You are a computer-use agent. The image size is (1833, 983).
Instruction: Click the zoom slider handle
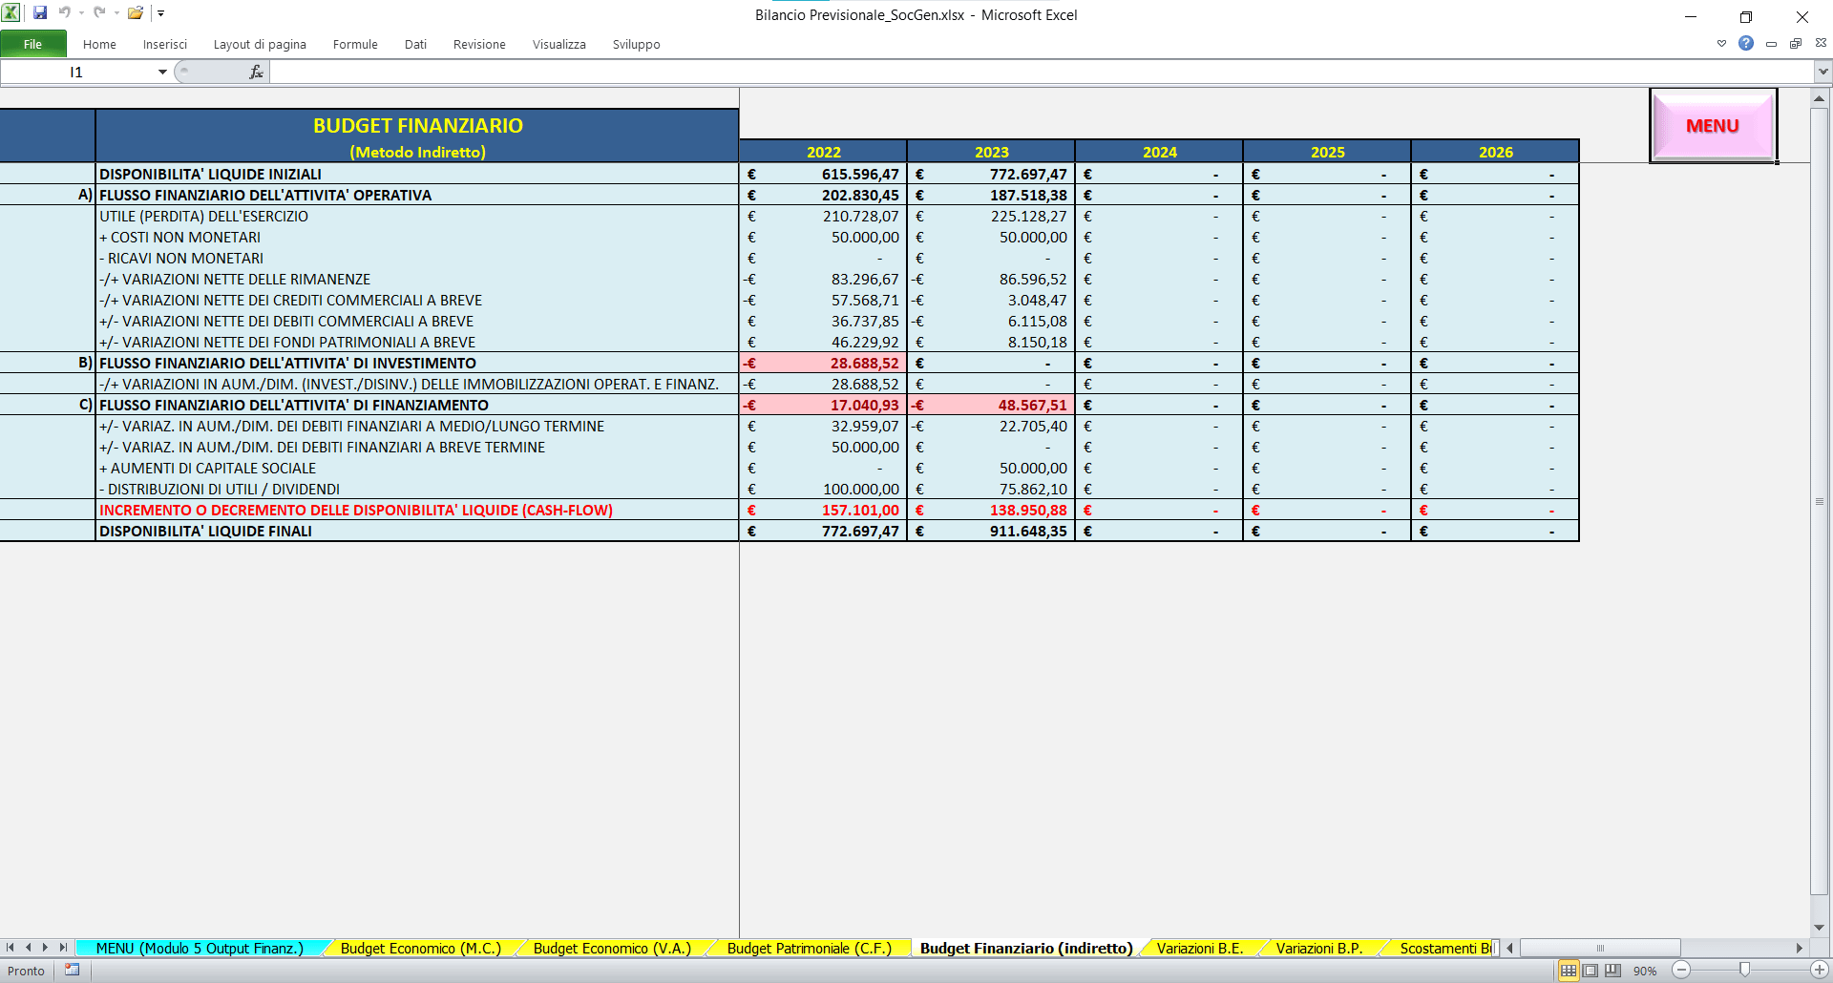coord(1744,970)
